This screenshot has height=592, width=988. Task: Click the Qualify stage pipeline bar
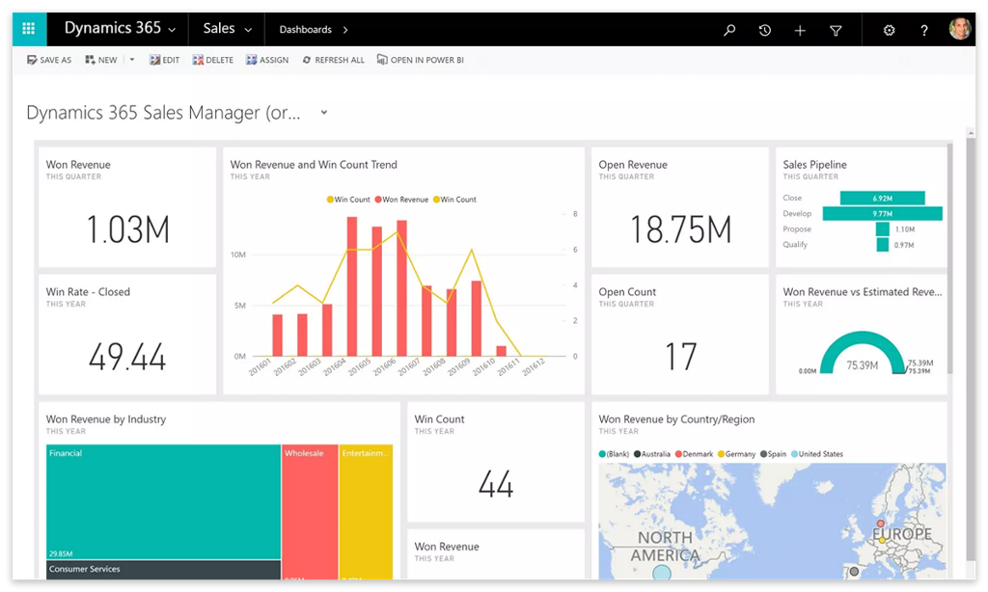click(882, 245)
